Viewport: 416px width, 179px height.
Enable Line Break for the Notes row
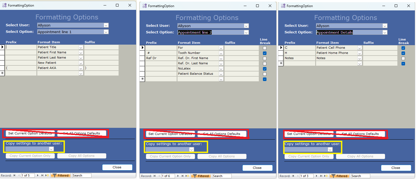pos(403,58)
